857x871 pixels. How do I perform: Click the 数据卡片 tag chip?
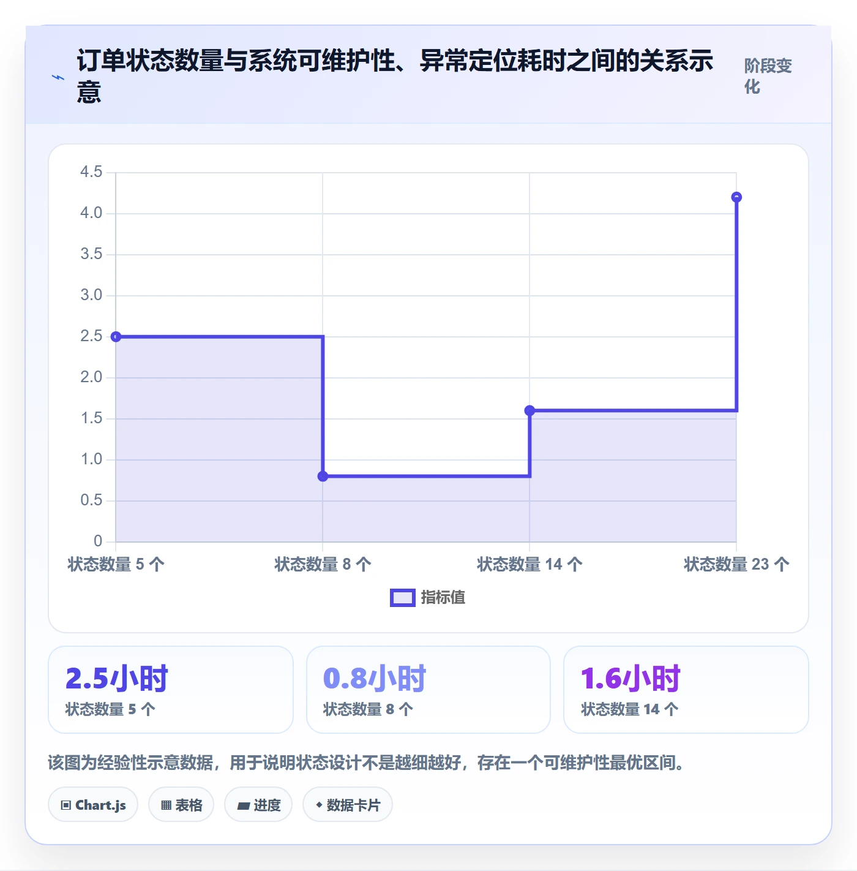coord(348,805)
